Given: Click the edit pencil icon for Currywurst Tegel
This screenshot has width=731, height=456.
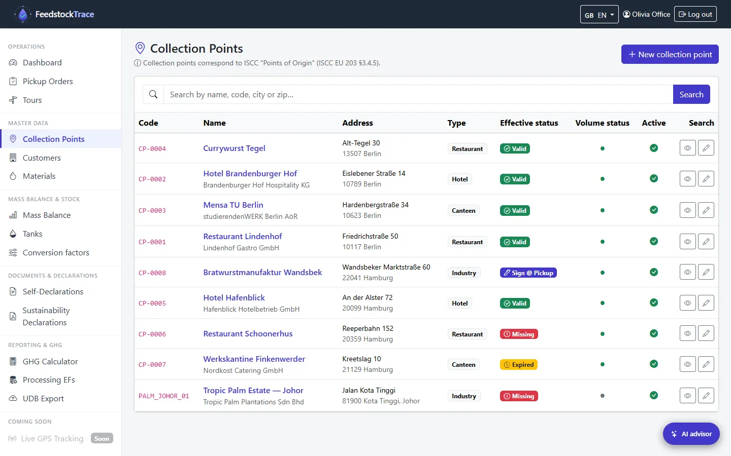Looking at the screenshot, I should (706, 148).
